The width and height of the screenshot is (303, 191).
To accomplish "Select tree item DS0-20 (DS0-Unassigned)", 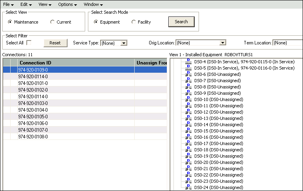I will 219,162.
